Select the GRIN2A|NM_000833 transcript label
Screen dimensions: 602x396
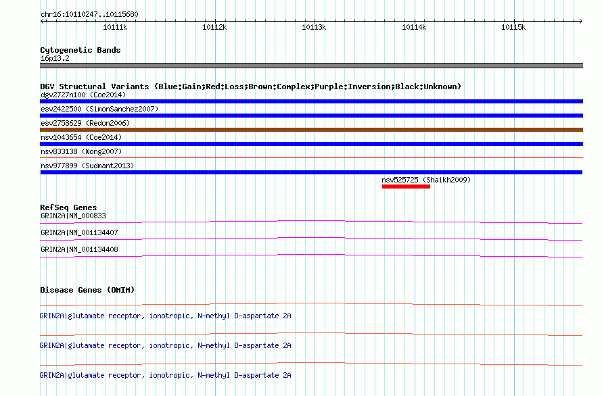[73, 216]
